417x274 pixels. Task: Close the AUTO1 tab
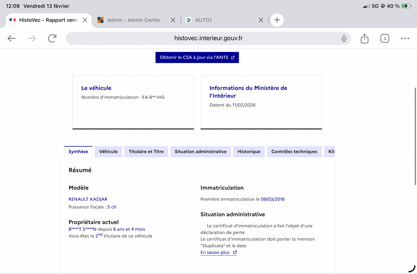pyautogui.click(x=261, y=20)
